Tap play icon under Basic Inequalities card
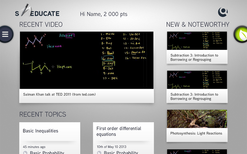247x154 pixels. coord(25,153)
